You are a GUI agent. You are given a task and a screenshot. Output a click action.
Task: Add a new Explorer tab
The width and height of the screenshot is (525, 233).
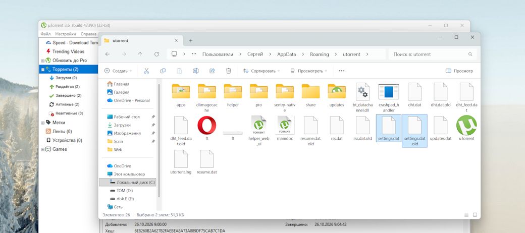(x=190, y=41)
